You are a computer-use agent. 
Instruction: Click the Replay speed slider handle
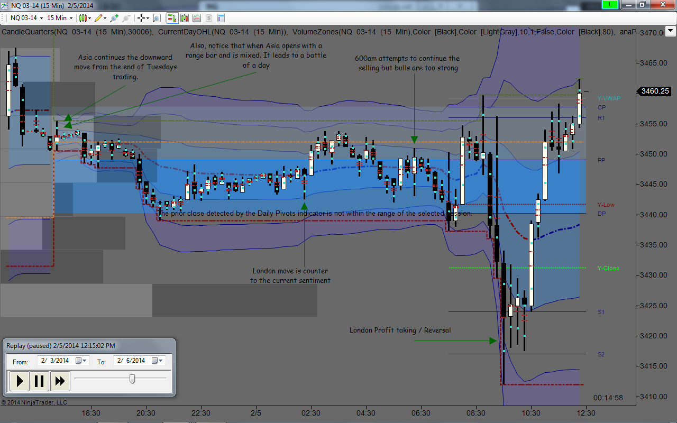[132, 379]
